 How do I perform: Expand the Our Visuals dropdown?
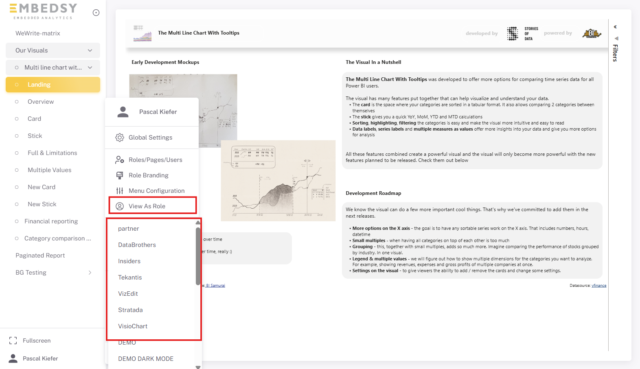click(x=90, y=50)
